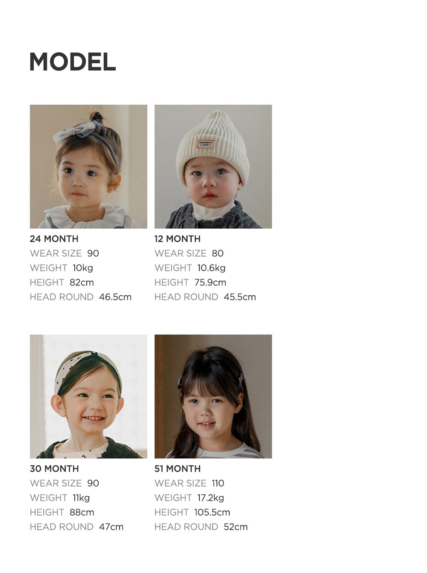Click WEIGHT 17.2kg text
The width and height of the screenshot is (427, 573).
189,498
